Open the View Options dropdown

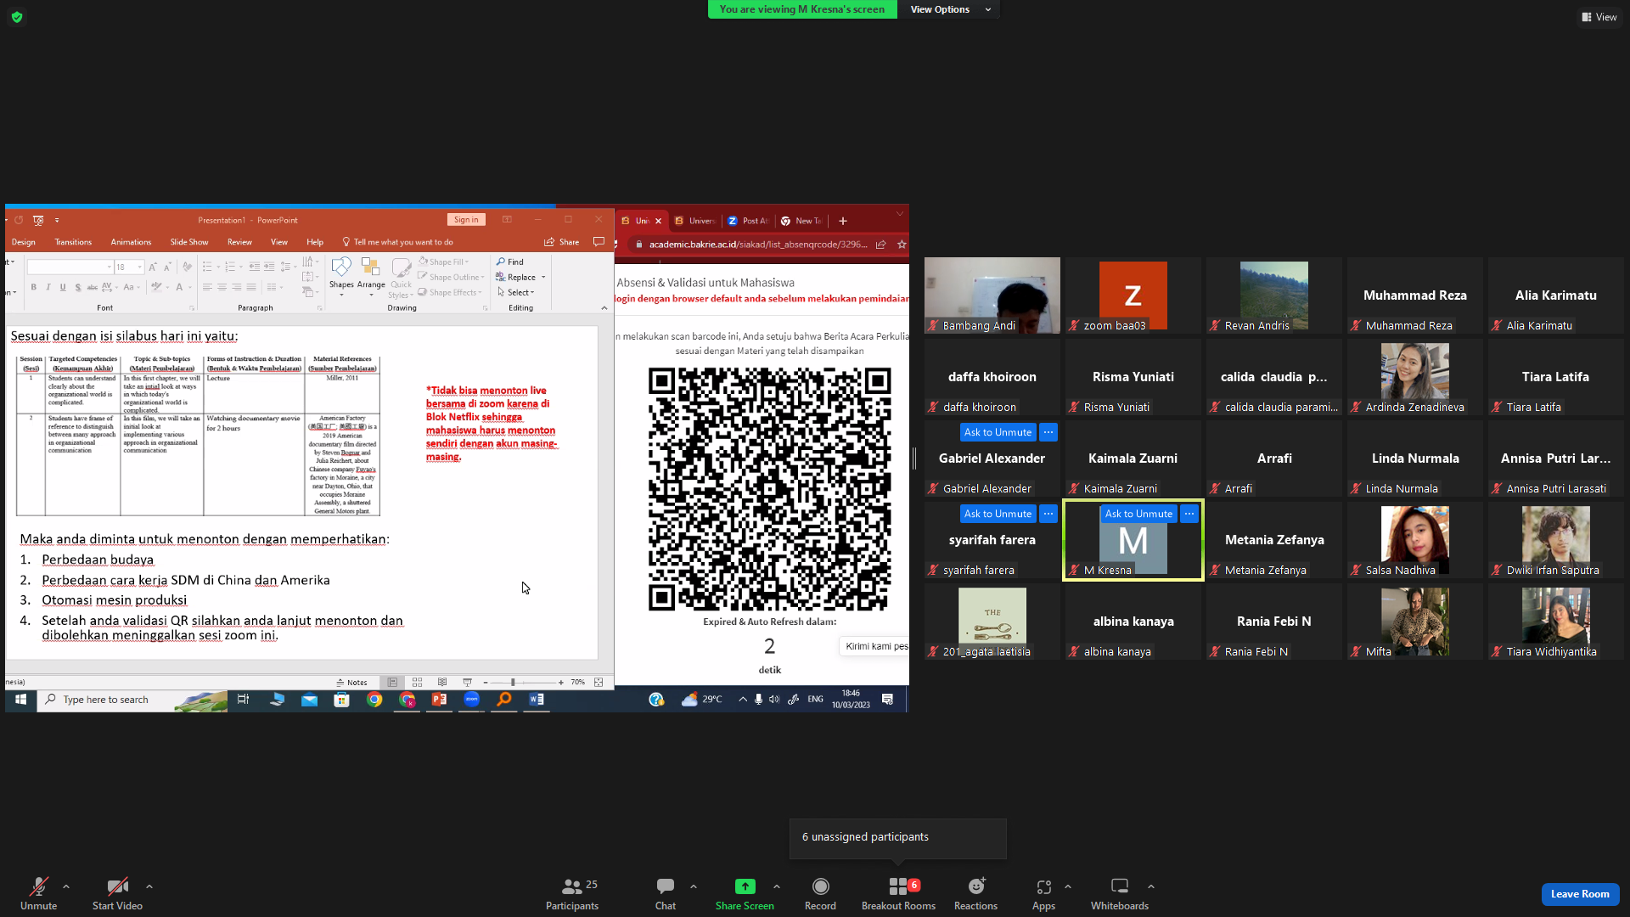coord(950,9)
